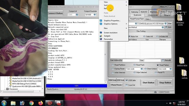The image size is (189, 106).
Task: Open the Comport Baudrate 921600 dropdown
Action: click(x=94, y=15)
